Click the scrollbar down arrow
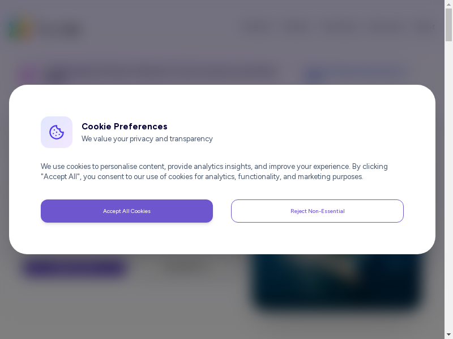 tap(448, 334)
